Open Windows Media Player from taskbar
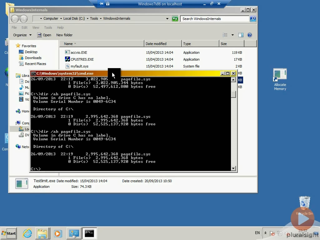Screen dimensions: 320x240 [x=58, y=233]
